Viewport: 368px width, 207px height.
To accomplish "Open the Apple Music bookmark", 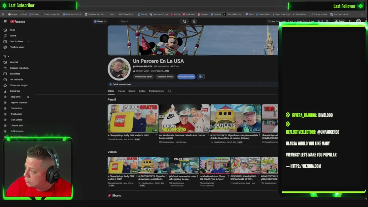I will [189, 14].
